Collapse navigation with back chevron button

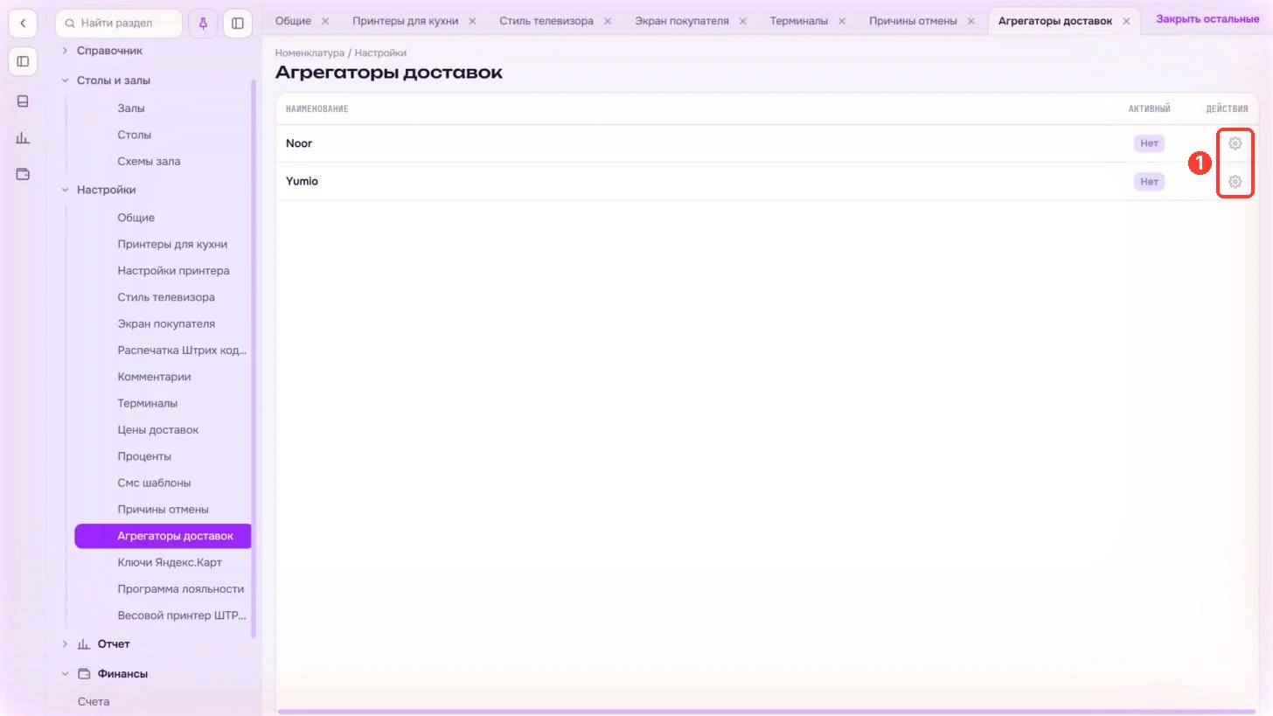23,24
